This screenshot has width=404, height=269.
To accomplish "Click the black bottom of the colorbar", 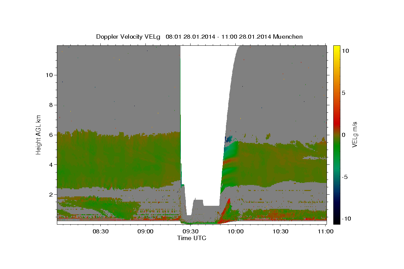I will click(x=337, y=221).
